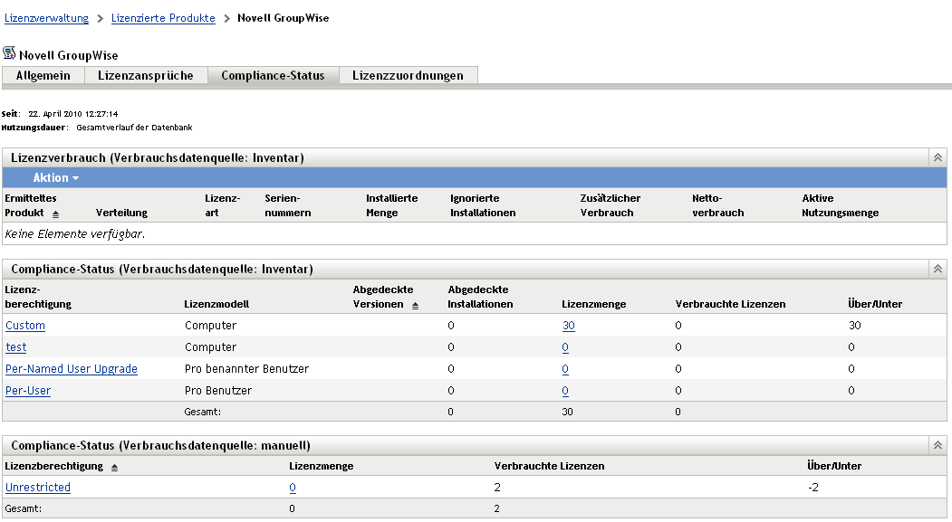Open the Aktion dropdown menu
952x522 pixels.
pos(55,177)
